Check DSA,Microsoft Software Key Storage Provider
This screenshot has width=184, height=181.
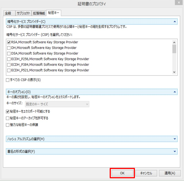tap(9, 54)
